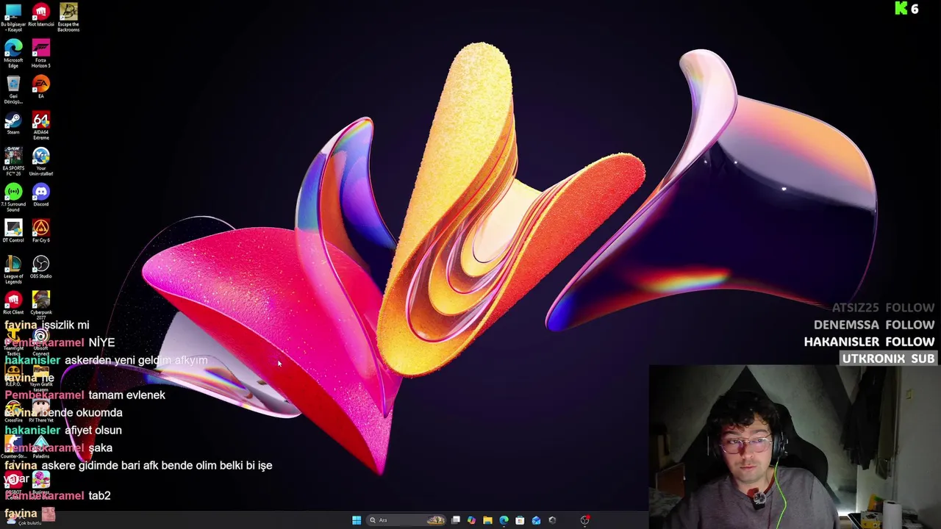Open the Paladins desktop icon
Image resolution: width=941 pixels, height=529 pixels.
coord(40,447)
